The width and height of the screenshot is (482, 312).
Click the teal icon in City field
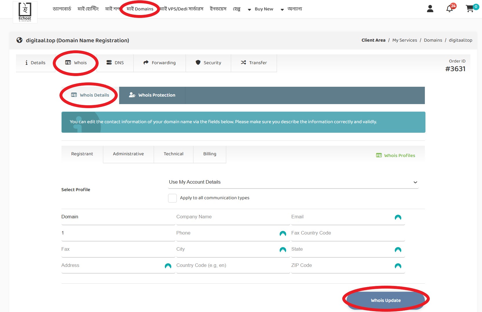coord(283,250)
